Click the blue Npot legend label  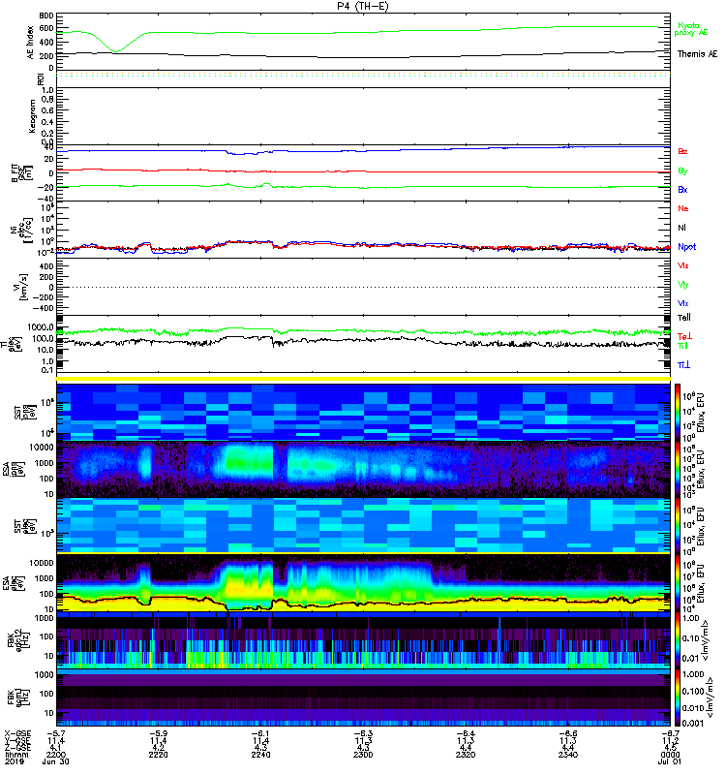tap(687, 247)
